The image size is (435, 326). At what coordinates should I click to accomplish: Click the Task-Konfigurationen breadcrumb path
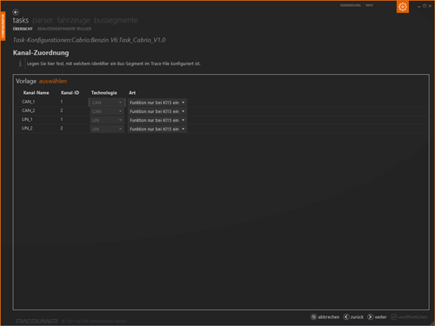click(89, 40)
